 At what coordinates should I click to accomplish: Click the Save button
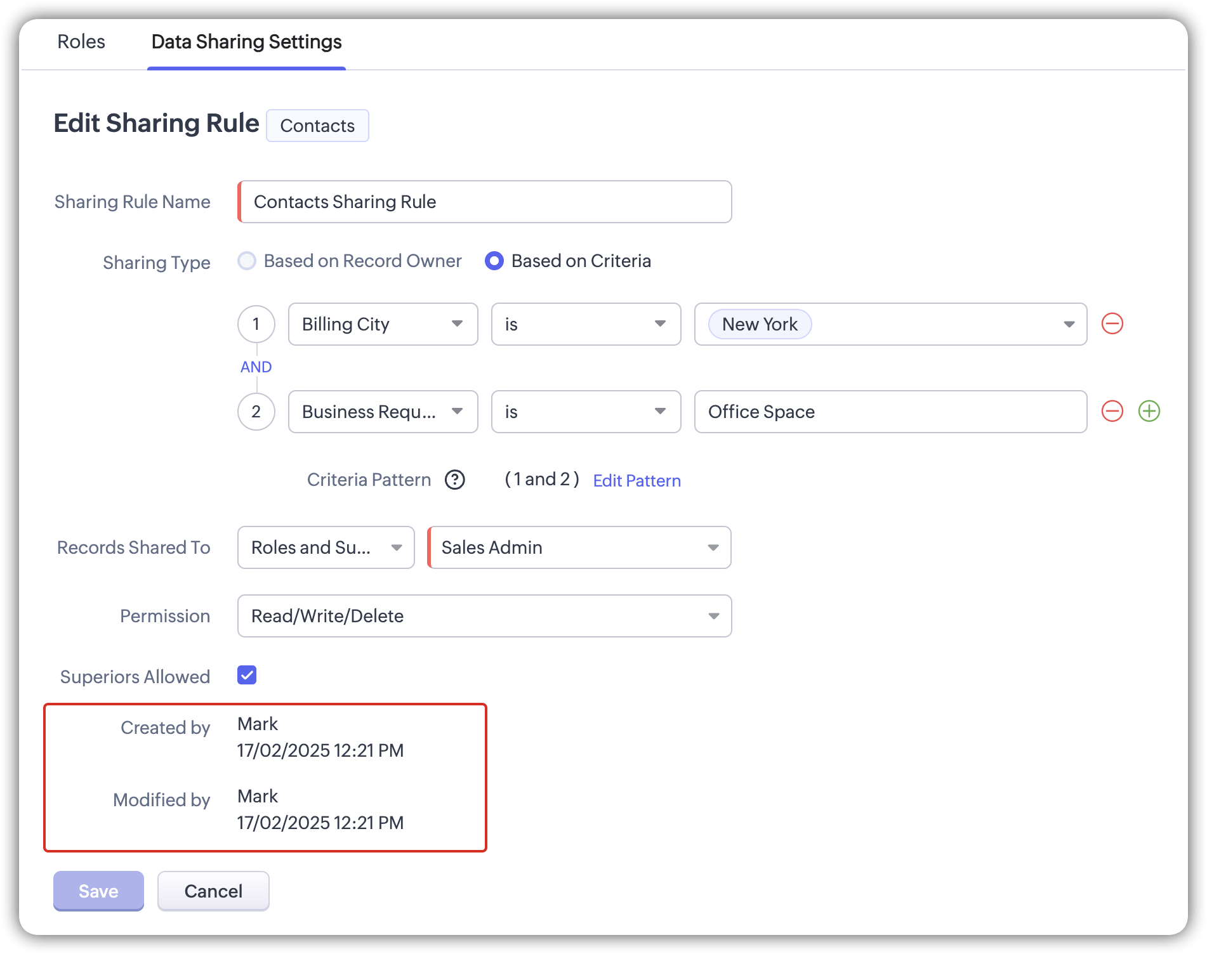tap(98, 891)
